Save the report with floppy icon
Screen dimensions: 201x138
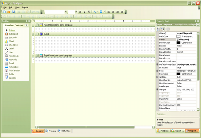click(13, 12)
